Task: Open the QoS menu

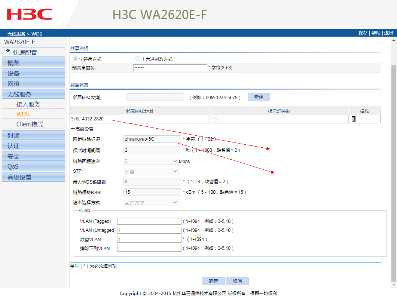Action: pos(33,166)
